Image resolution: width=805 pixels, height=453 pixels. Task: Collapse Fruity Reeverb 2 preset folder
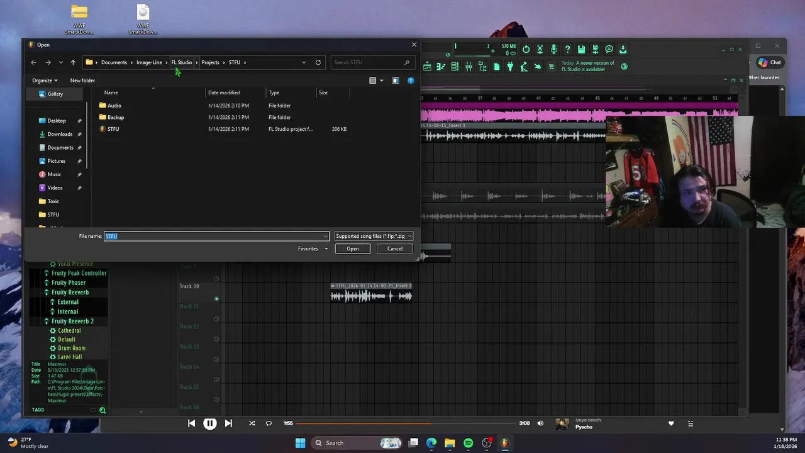click(x=72, y=321)
